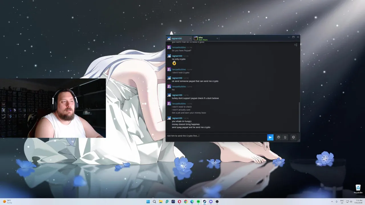The width and height of the screenshot is (365, 205).
Task: Switch to the hiho chat tab
Action: pos(205,38)
